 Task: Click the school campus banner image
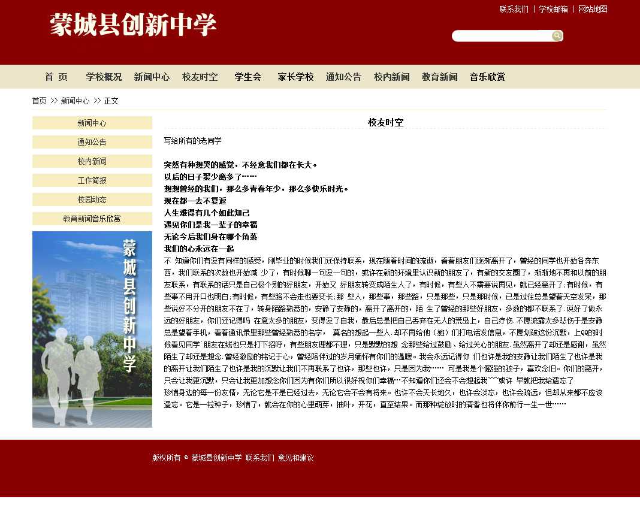click(92, 329)
